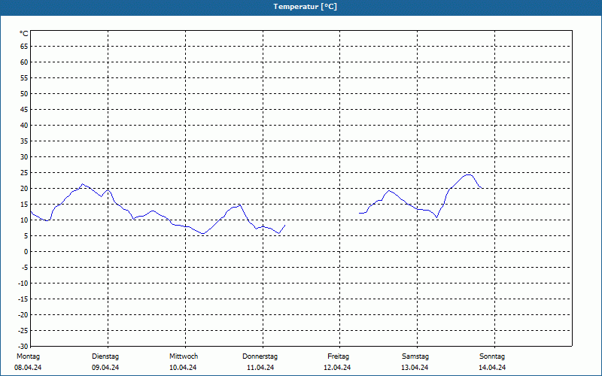602x376 pixels.
Task: Click the '5' y-axis value
Action: pyautogui.click(x=26, y=236)
